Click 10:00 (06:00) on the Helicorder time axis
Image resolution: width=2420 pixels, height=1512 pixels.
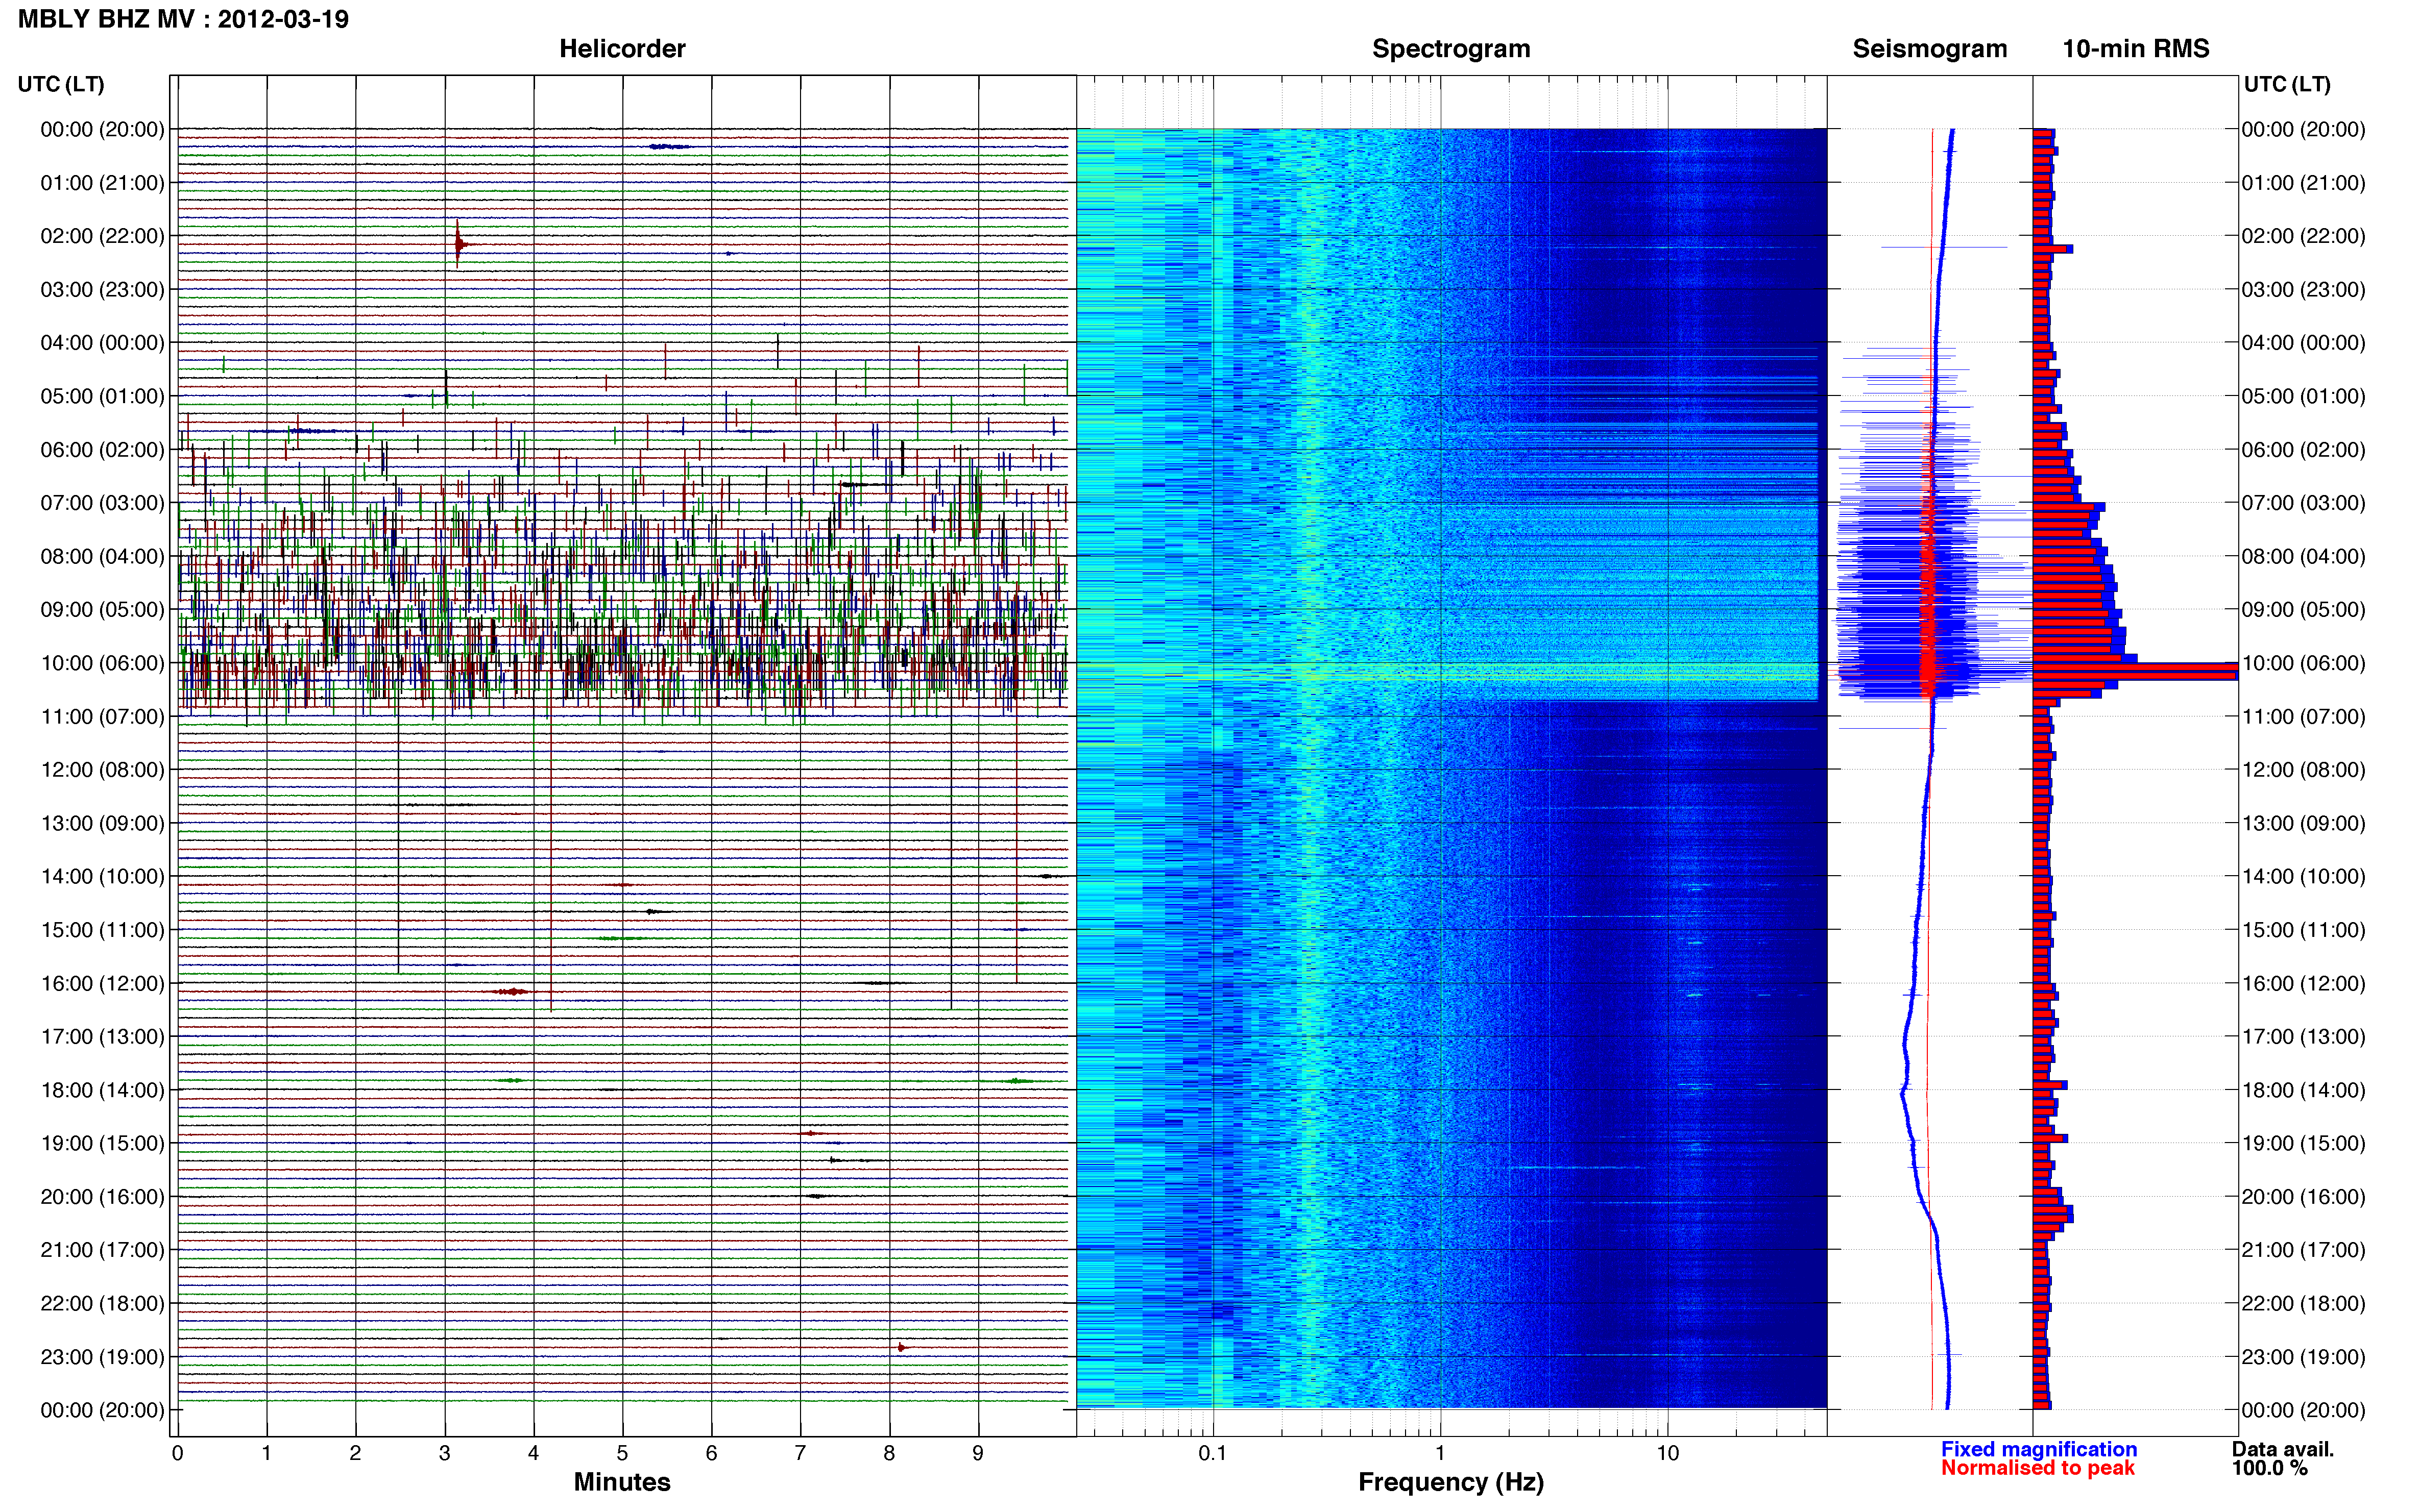[x=102, y=663]
